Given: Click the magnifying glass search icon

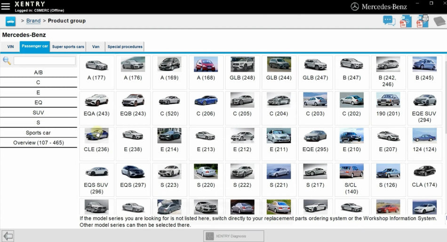Looking at the screenshot, I should pos(7,60).
